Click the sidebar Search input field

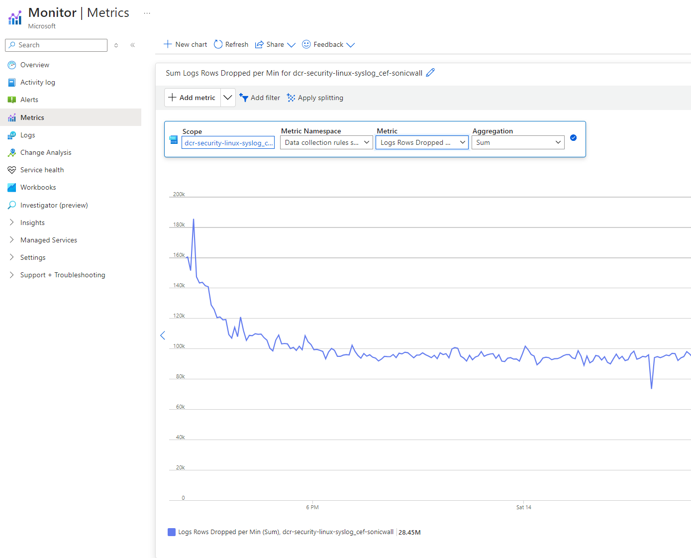click(61, 45)
